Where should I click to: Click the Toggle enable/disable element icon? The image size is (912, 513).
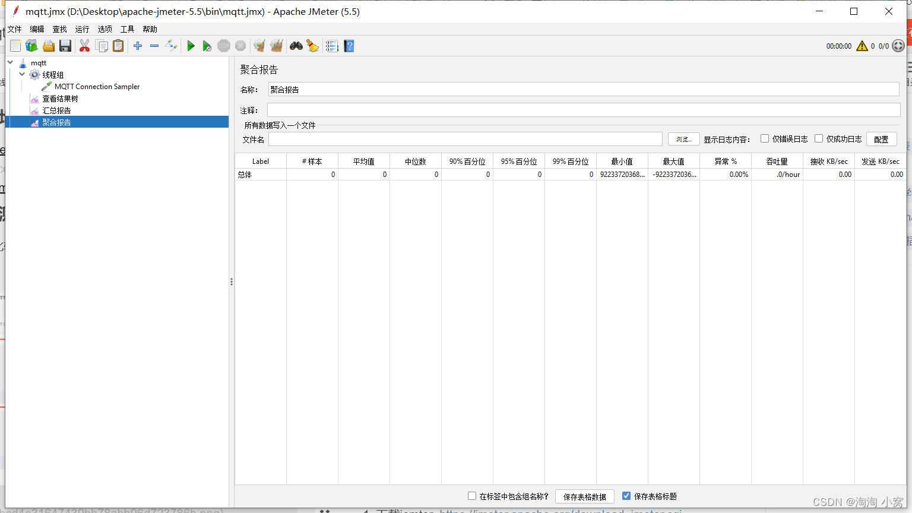(x=171, y=46)
